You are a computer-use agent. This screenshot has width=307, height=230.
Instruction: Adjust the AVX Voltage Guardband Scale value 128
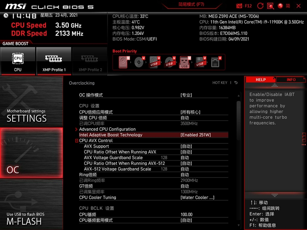tap(164, 157)
